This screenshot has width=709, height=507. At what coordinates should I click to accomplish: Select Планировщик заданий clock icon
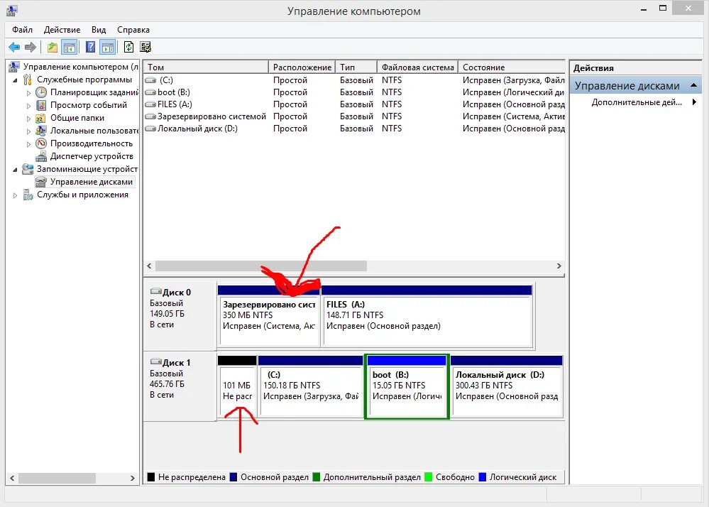point(41,92)
